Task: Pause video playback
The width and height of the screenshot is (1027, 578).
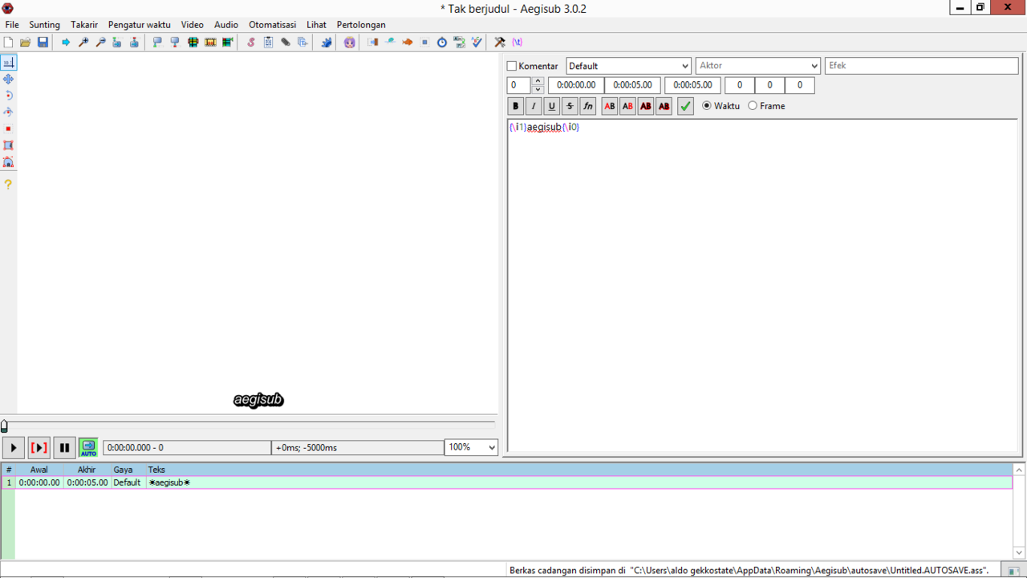Action: pos(64,448)
